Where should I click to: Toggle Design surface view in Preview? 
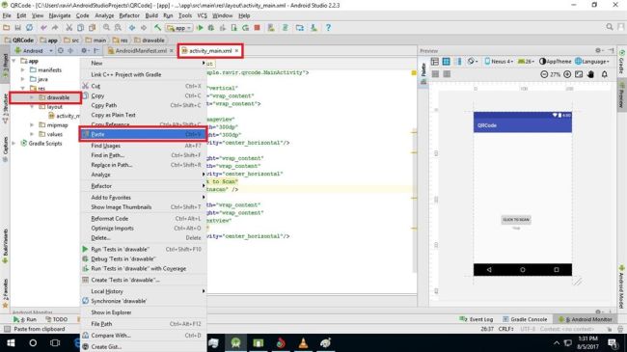coord(435,61)
